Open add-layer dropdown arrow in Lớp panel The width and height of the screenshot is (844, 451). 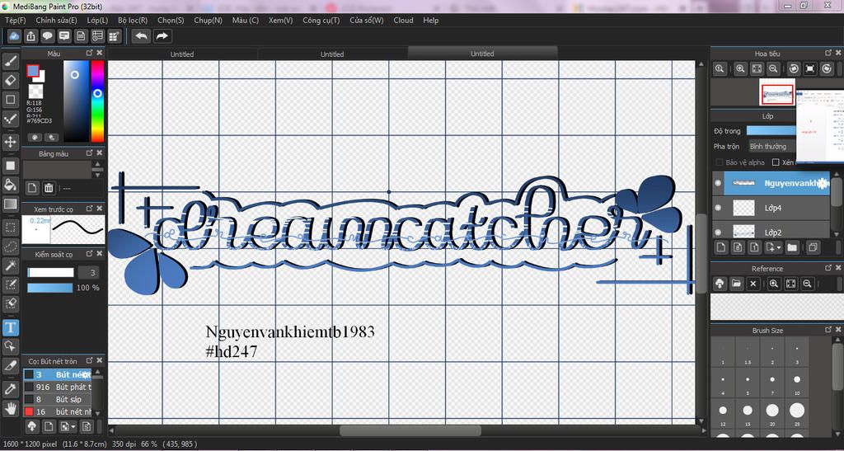point(774,247)
